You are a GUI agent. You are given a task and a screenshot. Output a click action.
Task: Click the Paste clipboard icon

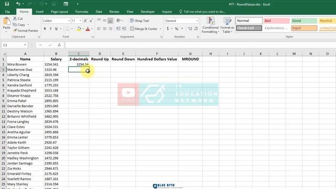(x=6, y=22)
